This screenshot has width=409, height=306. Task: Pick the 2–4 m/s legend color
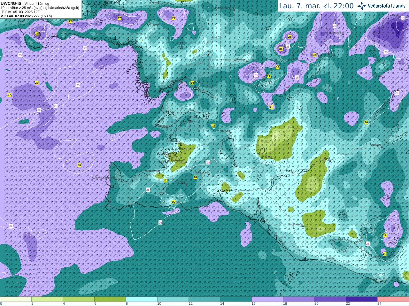(x=47, y=299)
